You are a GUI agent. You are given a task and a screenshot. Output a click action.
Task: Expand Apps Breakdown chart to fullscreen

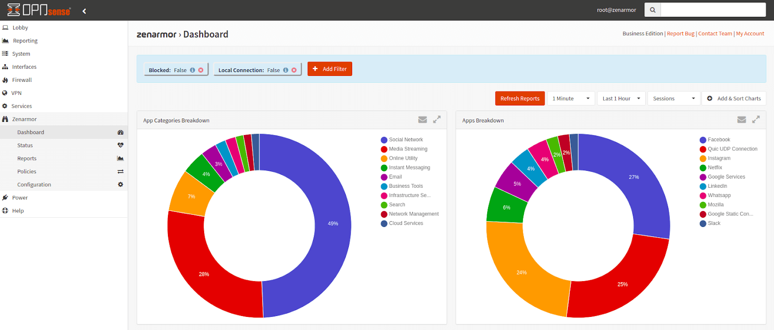pos(756,120)
